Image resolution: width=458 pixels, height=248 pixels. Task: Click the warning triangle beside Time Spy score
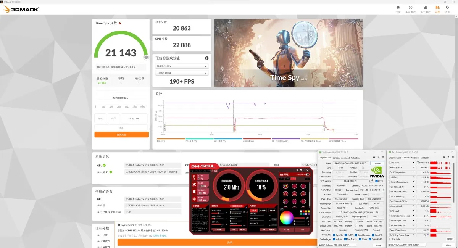click(120, 23)
